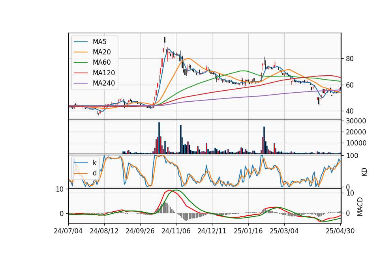Click the MA20 legend label

(101, 52)
